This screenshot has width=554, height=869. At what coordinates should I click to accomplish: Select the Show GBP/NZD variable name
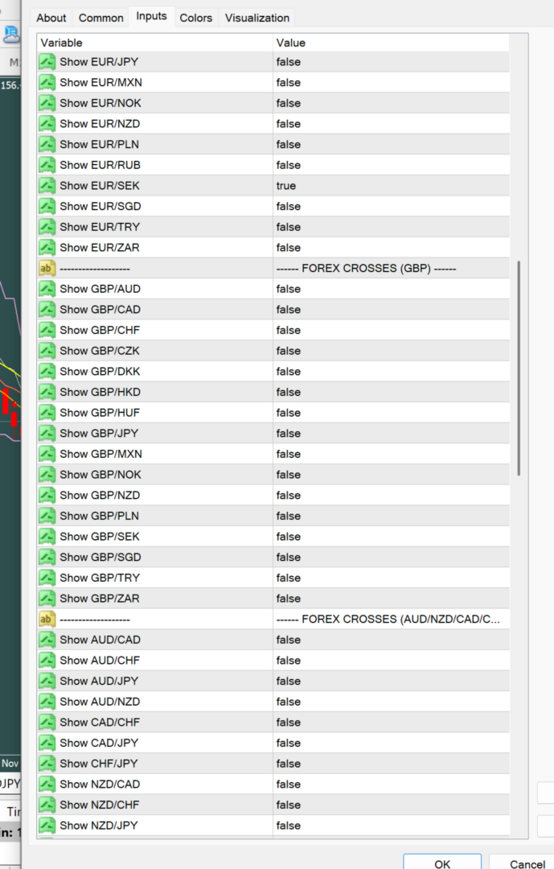pos(100,495)
